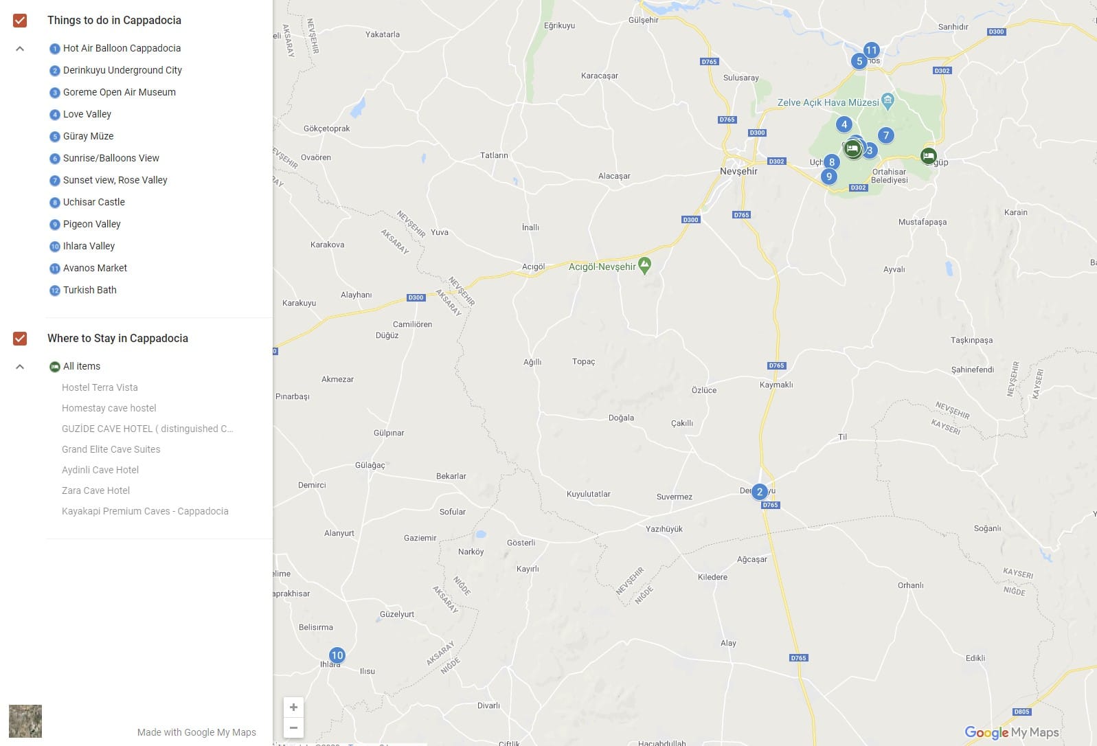Select Love Valley in the list
Viewport: 1097px width, 746px height.
(87, 114)
